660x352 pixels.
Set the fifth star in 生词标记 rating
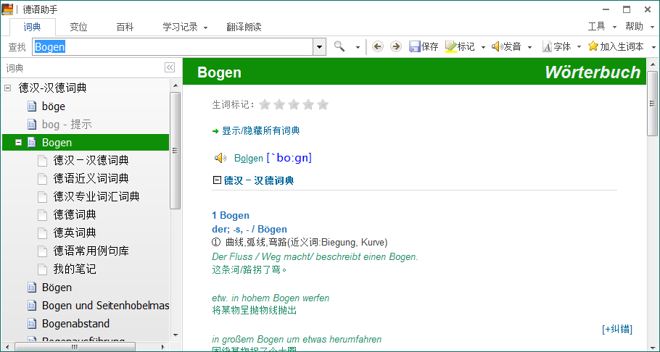(323, 104)
